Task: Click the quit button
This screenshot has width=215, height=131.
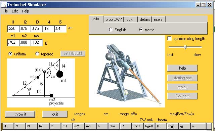Action: pyautogui.click(x=55, y=114)
